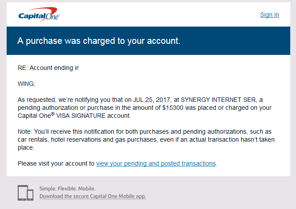Image resolution: width=296 pixels, height=209 pixels.
Task: Click the Please visit your account text
Action: coord(56,163)
